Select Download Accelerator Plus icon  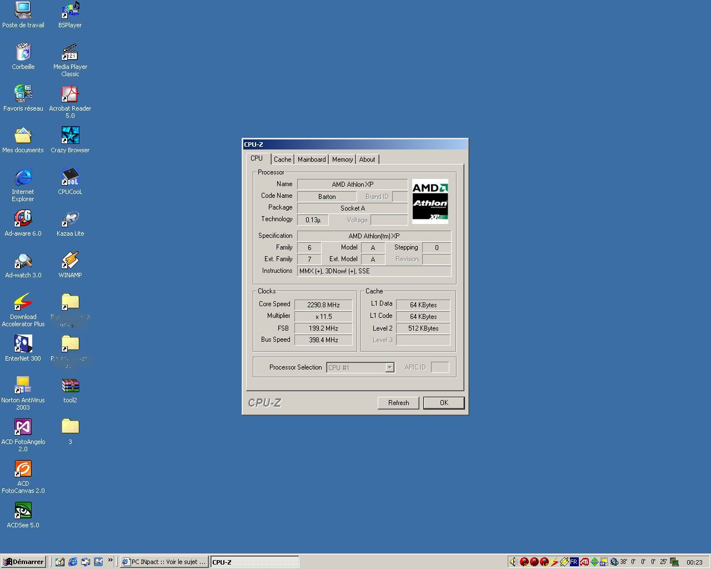23,310
